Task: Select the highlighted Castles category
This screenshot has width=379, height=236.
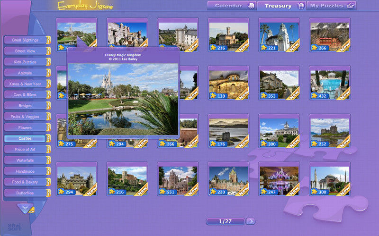Action: 25,138
